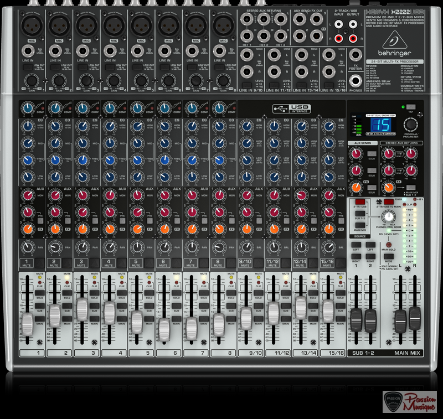
Task: Click the 13/14 stereo channel fader cap
Action: [x=301, y=308]
